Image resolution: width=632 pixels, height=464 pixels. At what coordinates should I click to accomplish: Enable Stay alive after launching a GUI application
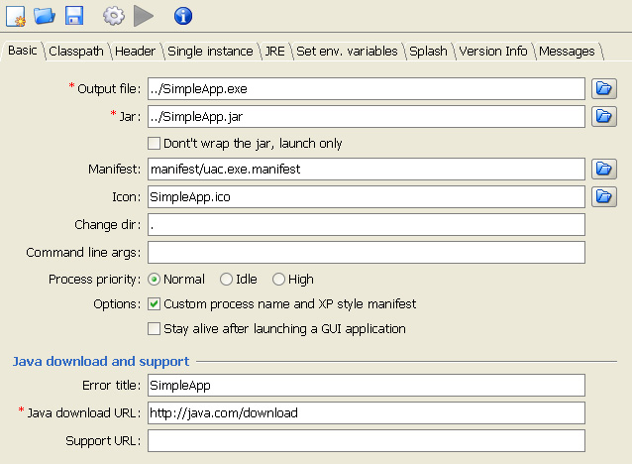154,329
